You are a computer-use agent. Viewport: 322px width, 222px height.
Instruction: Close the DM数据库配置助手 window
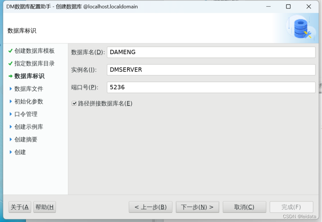(309, 7)
